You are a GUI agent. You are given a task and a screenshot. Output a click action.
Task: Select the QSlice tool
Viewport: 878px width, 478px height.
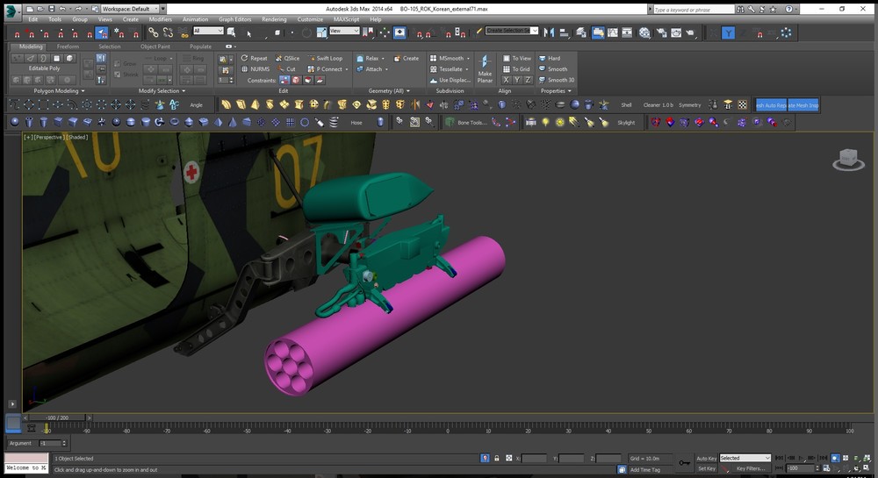coord(286,58)
